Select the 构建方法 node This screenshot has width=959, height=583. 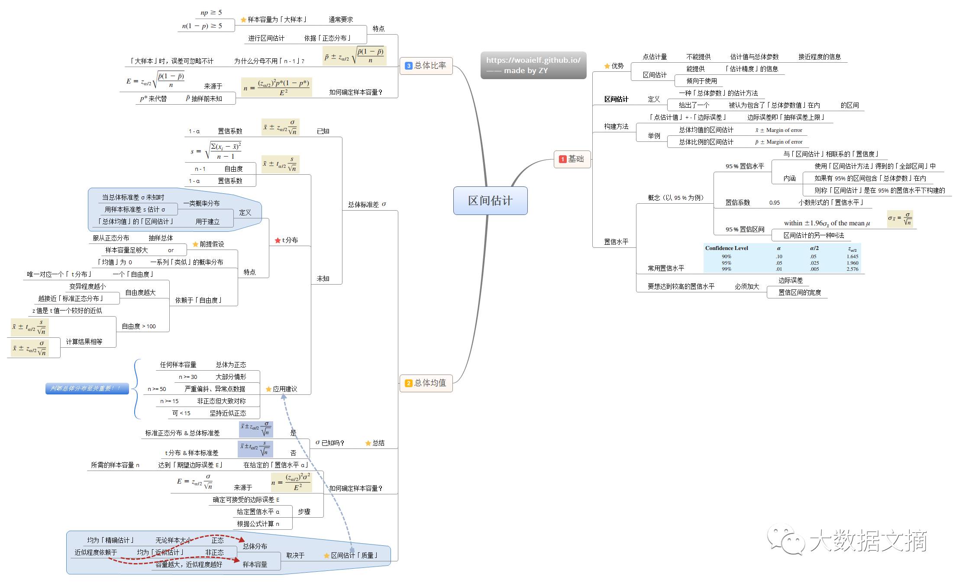[x=616, y=126]
